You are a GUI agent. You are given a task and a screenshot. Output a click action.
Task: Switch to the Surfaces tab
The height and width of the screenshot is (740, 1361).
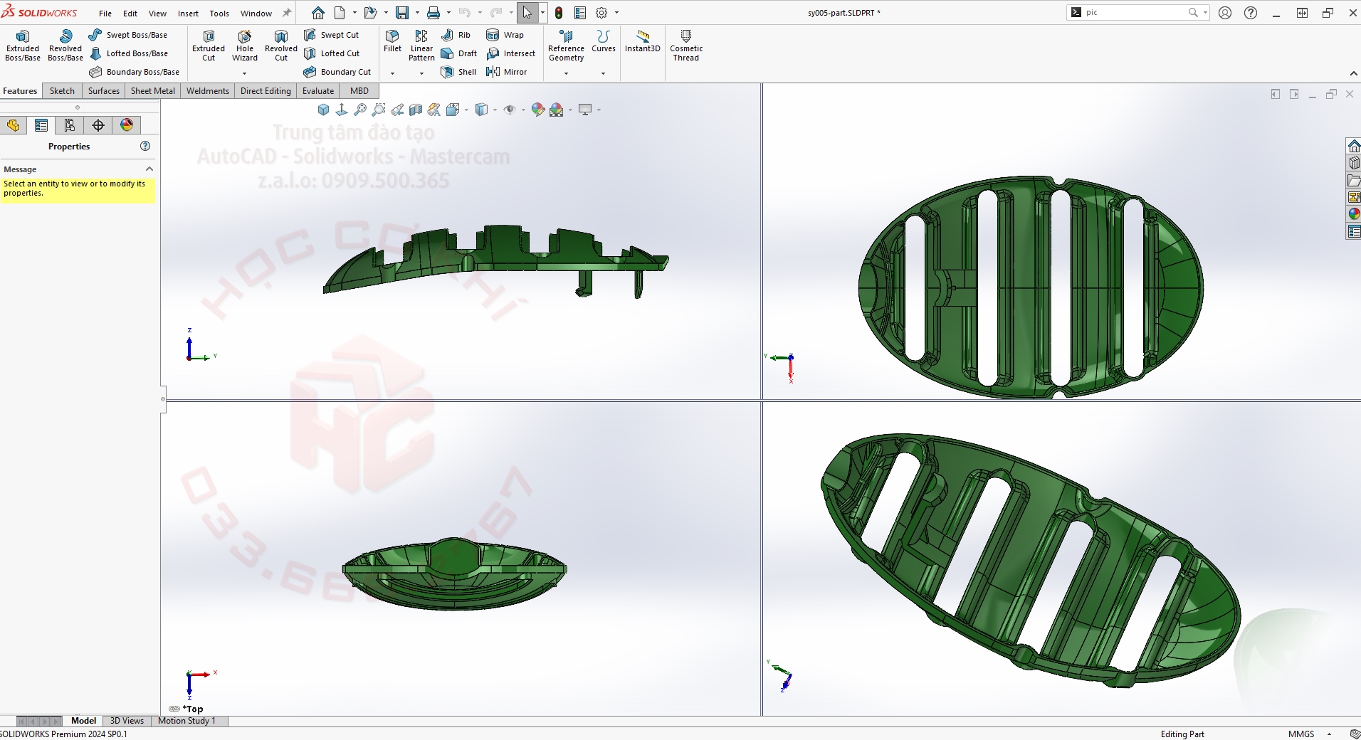[104, 91]
